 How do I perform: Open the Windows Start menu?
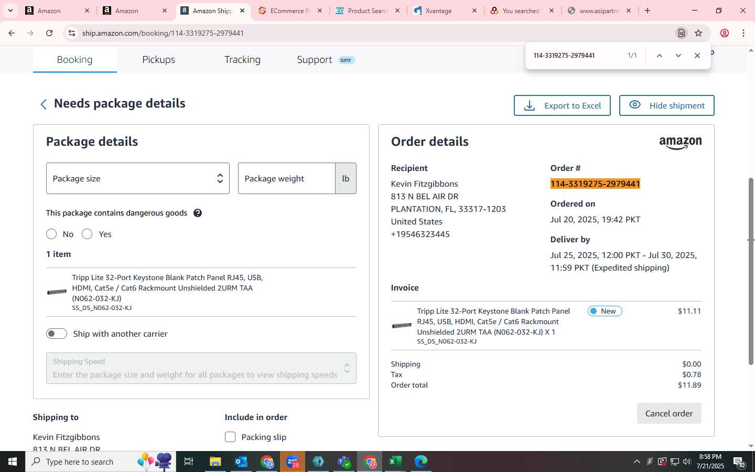click(x=13, y=462)
